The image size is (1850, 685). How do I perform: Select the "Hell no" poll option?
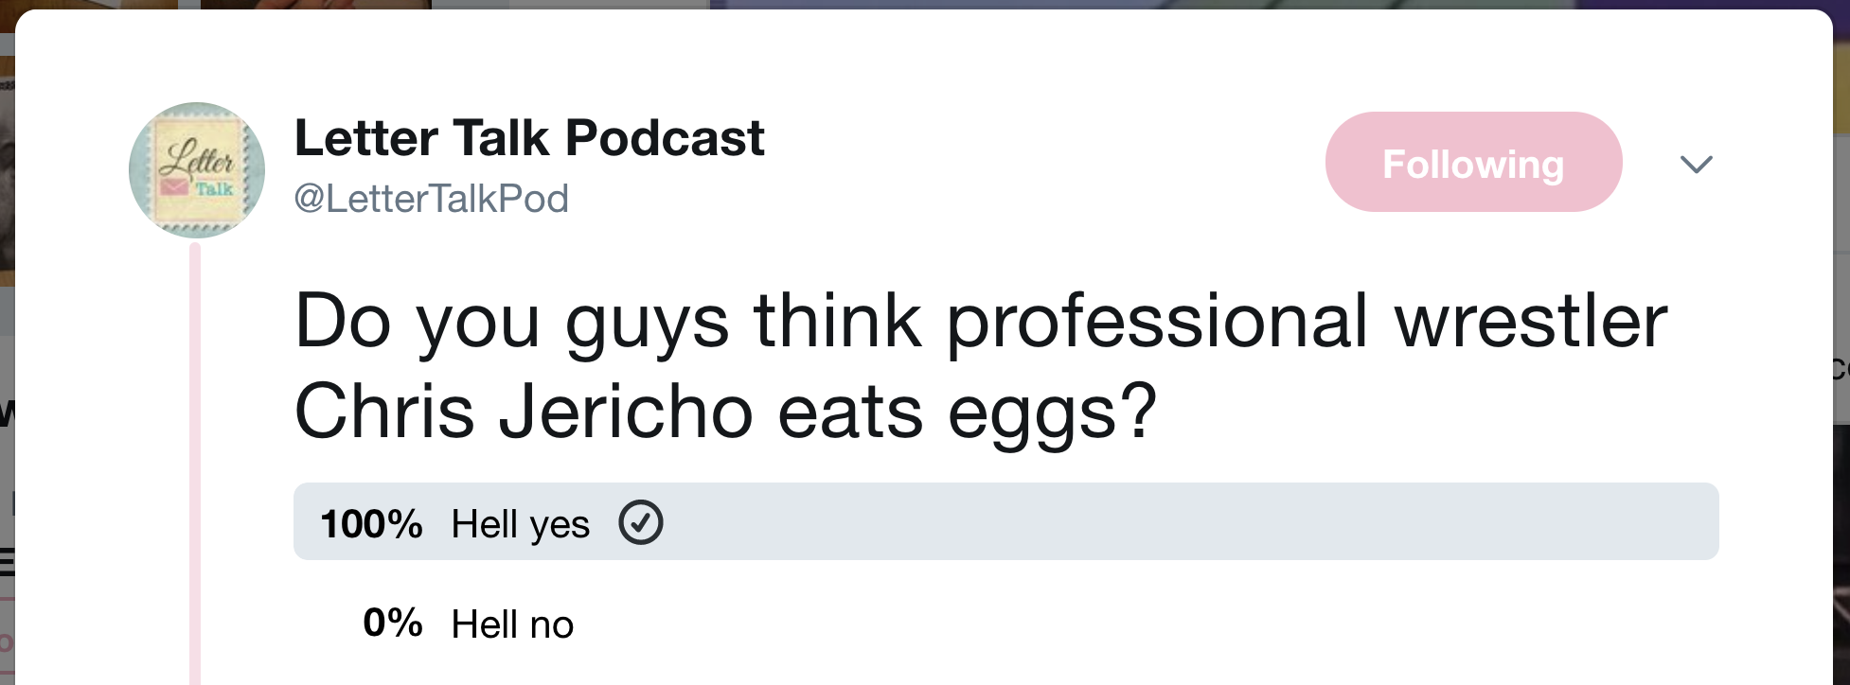coord(512,624)
